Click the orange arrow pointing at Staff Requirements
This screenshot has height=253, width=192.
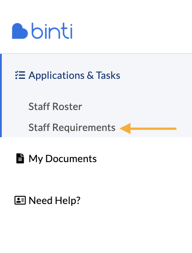click(148, 128)
